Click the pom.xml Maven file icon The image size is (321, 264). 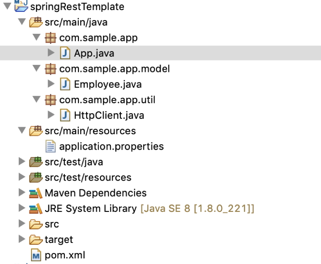pyautogui.click(x=35, y=255)
